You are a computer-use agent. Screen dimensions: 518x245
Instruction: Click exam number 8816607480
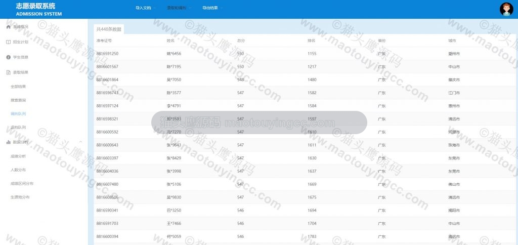[107, 184]
